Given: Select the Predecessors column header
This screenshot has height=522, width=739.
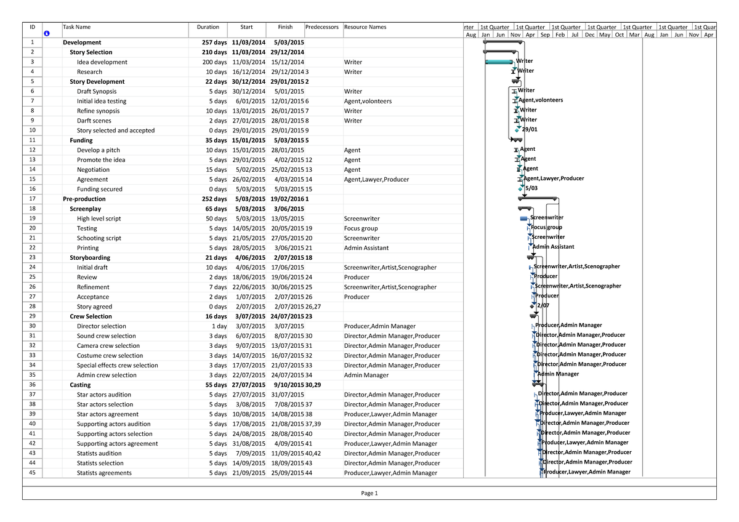Looking at the screenshot, I should 322,27.
